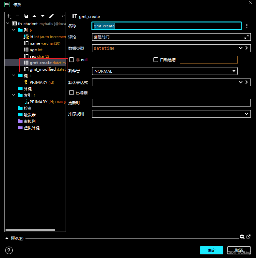
Task: Click the 评论 comment input field
Action: (171, 37)
